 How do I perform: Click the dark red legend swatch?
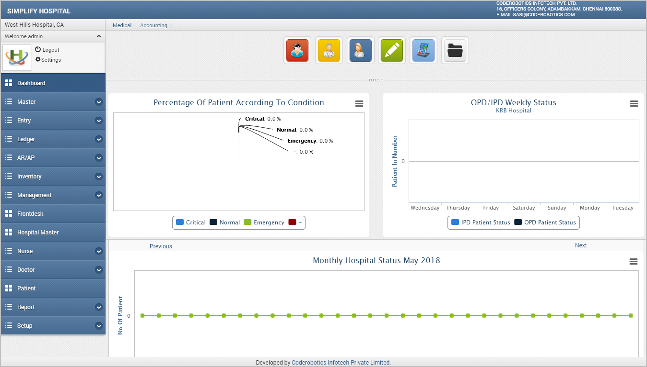pos(292,222)
